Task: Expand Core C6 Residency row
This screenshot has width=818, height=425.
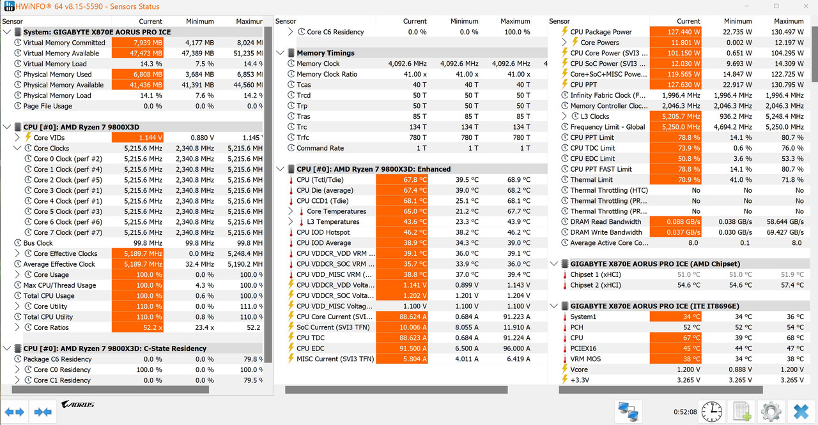Action: click(291, 32)
